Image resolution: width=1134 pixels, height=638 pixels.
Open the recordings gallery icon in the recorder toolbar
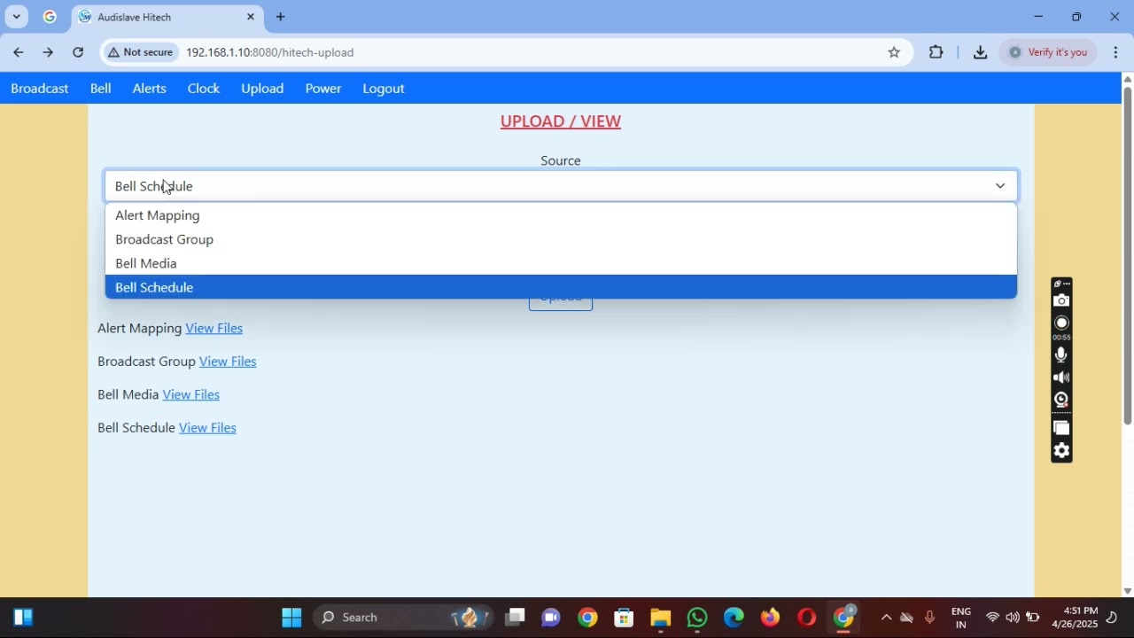pos(1061,429)
